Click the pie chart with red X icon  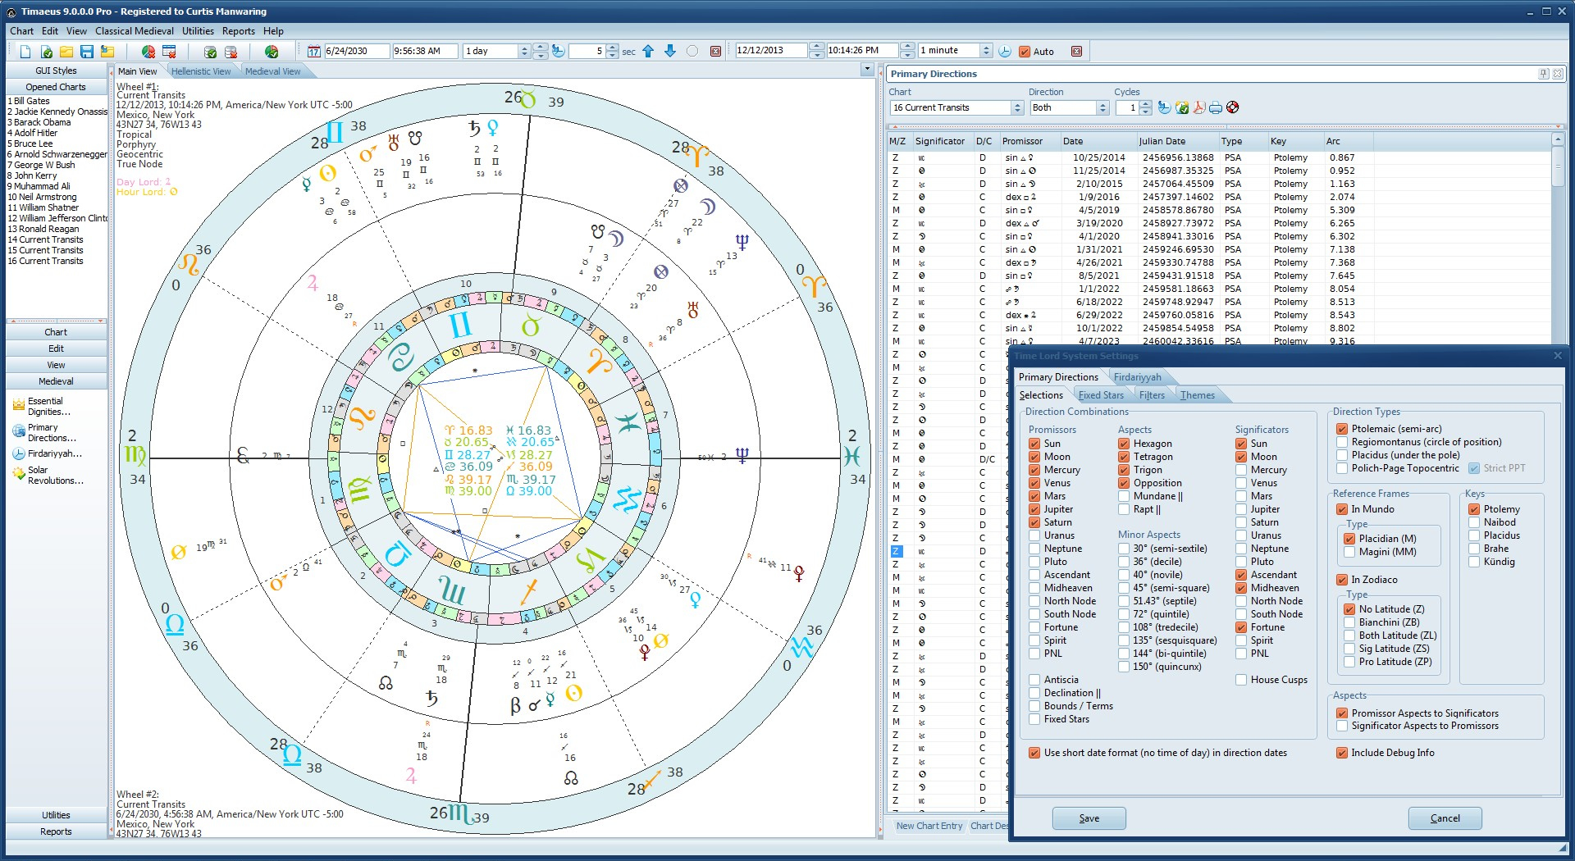click(x=148, y=52)
